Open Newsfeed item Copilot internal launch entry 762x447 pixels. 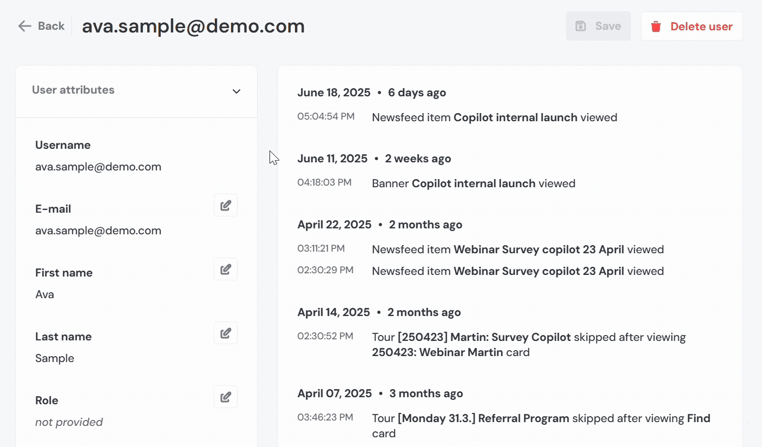pyautogui.click(x=515, y=117)
